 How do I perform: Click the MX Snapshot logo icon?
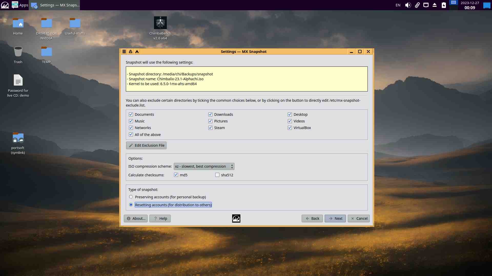(x=236, y=218)
